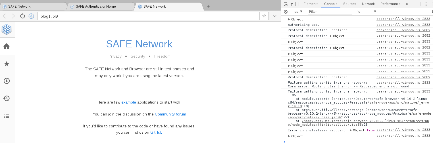
Task: Open the 'Info' log level dropdown
Action: (x=365, y=12)
